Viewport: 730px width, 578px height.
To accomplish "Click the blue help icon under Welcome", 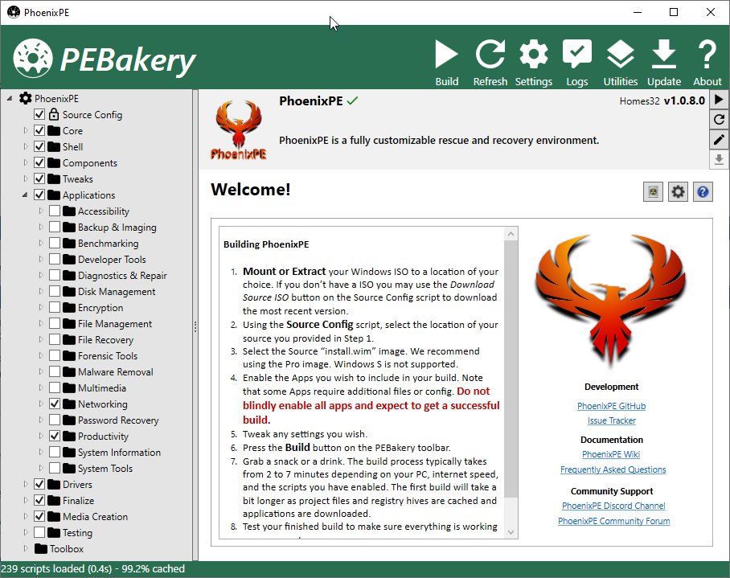I will click(703, 192).
